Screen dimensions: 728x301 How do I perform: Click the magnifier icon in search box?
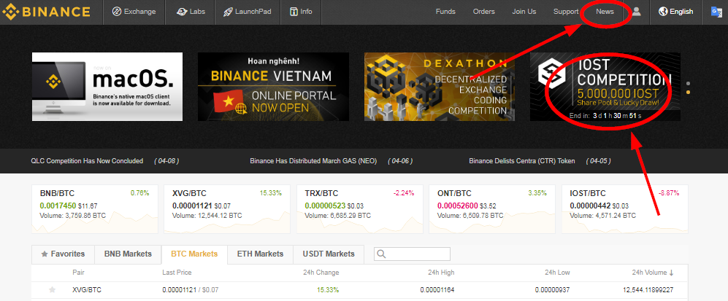pyautogui.click(x=382, y=254)
